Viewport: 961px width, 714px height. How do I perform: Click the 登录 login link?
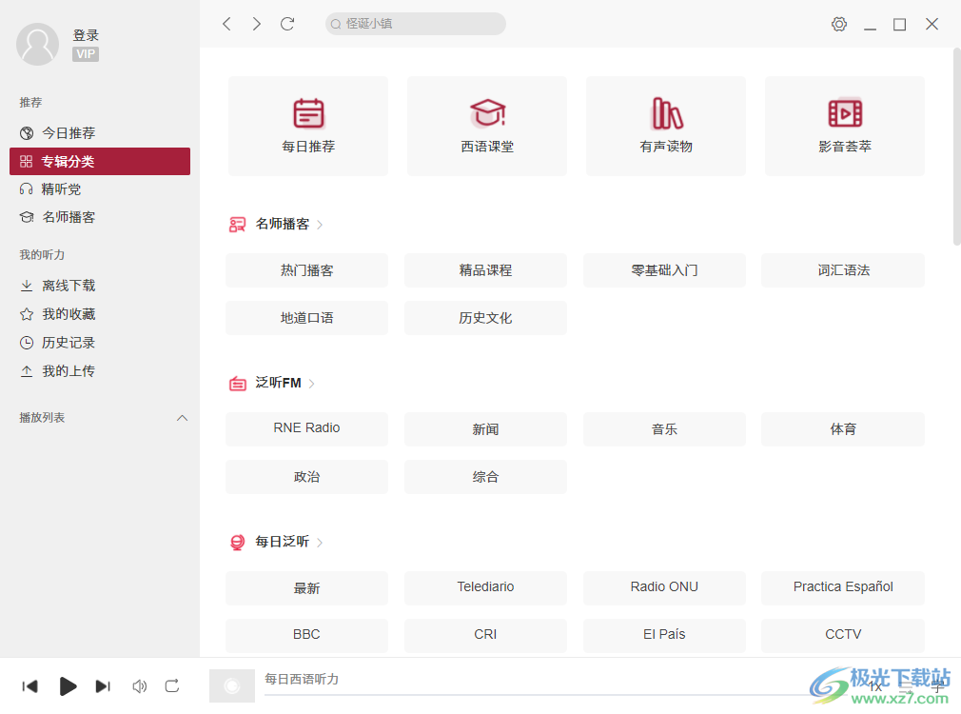point(86,35)
